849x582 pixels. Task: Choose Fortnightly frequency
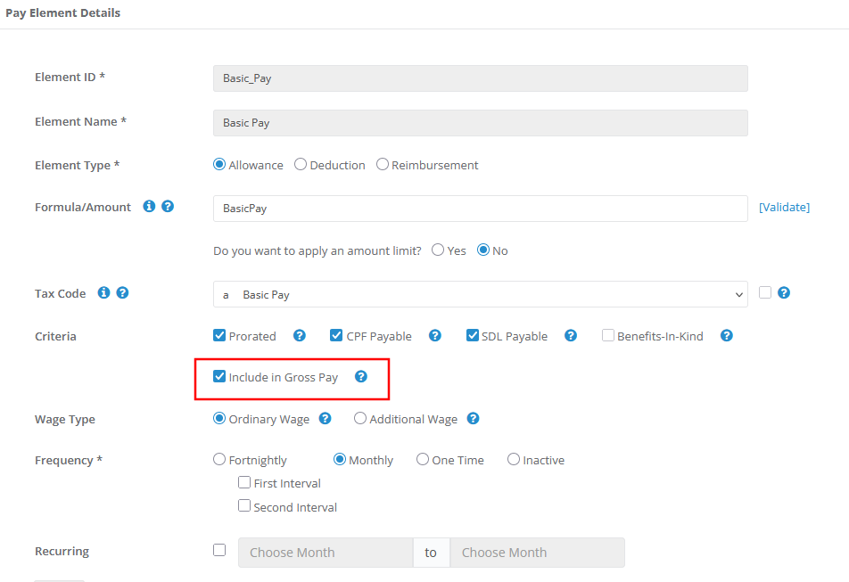pos(219,459)
